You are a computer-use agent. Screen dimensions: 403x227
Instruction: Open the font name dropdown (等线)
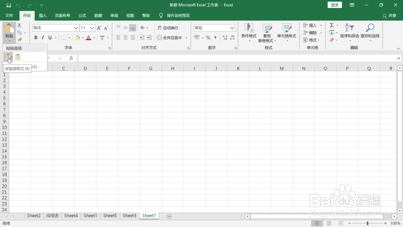tap(76, 28)
